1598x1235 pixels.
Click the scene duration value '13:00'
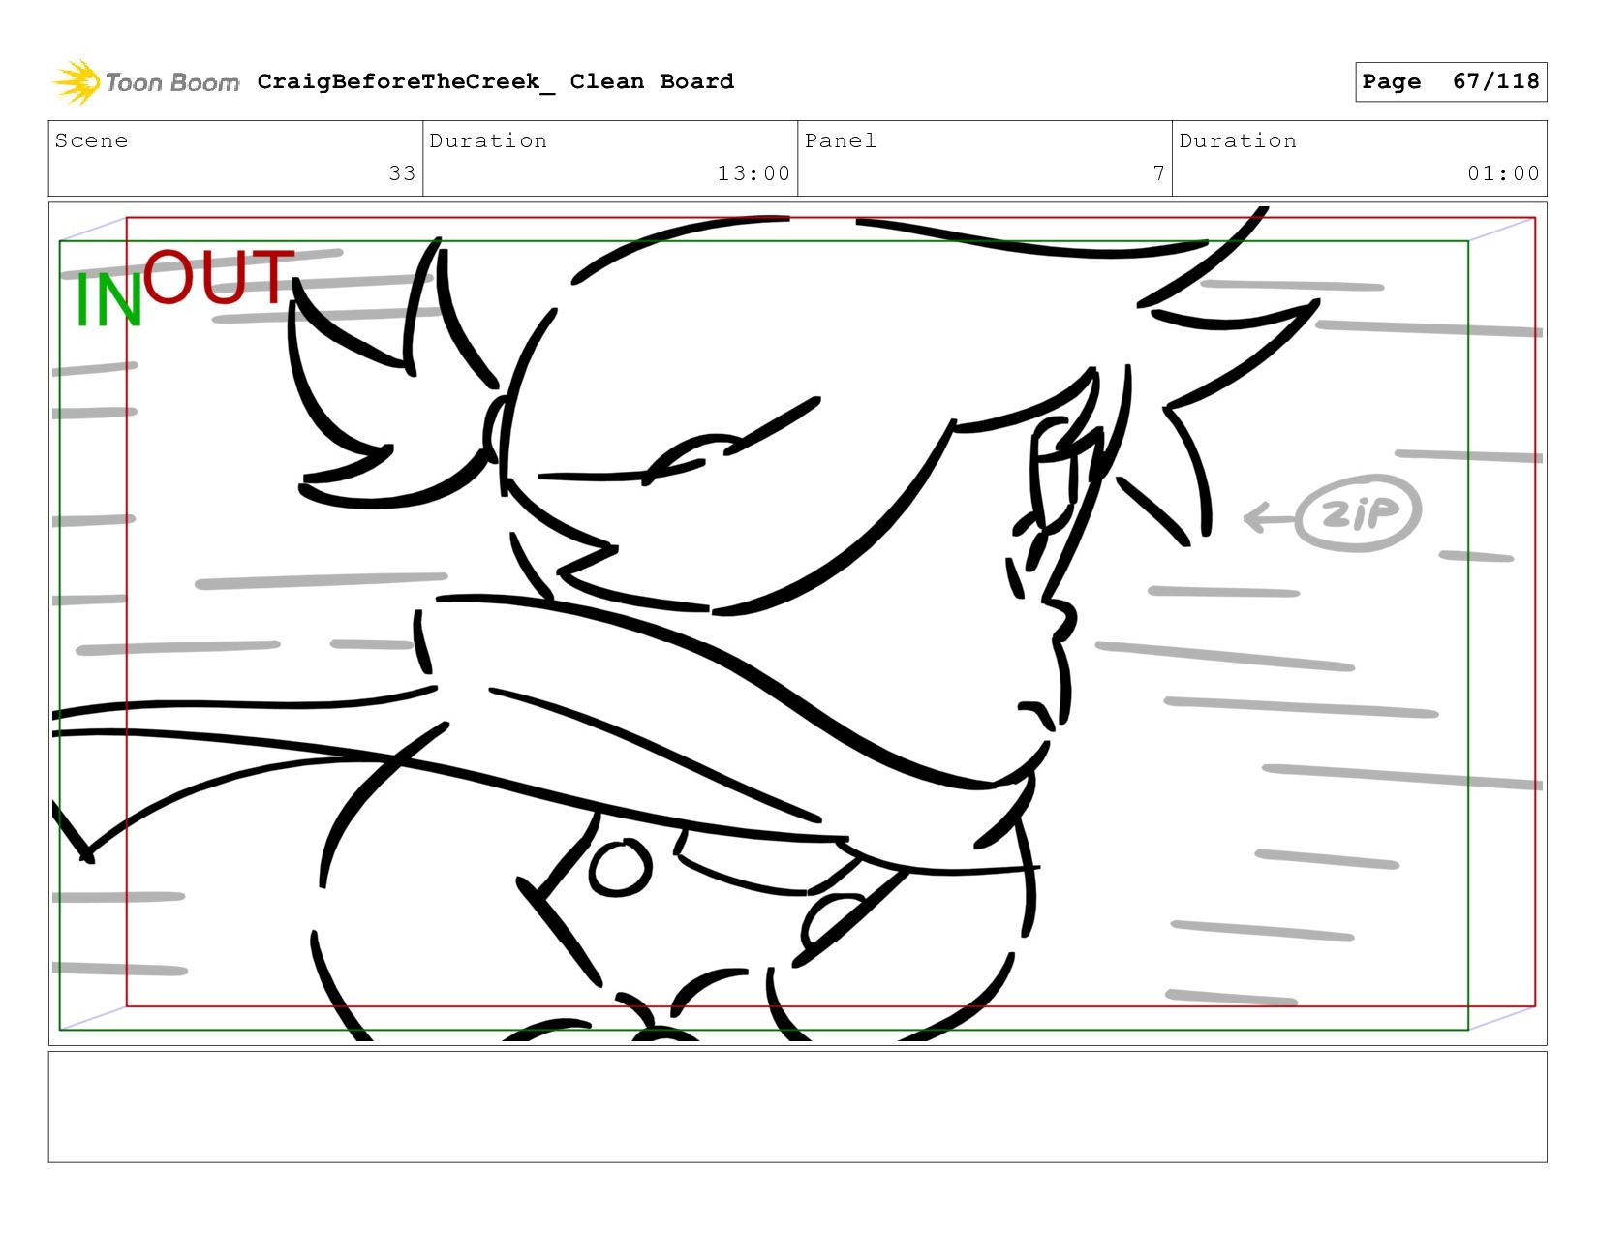coord(753,173)
